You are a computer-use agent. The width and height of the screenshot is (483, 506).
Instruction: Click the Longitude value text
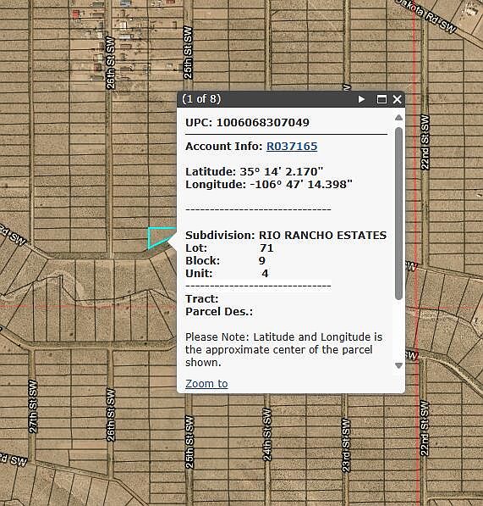tap(301, 185)
